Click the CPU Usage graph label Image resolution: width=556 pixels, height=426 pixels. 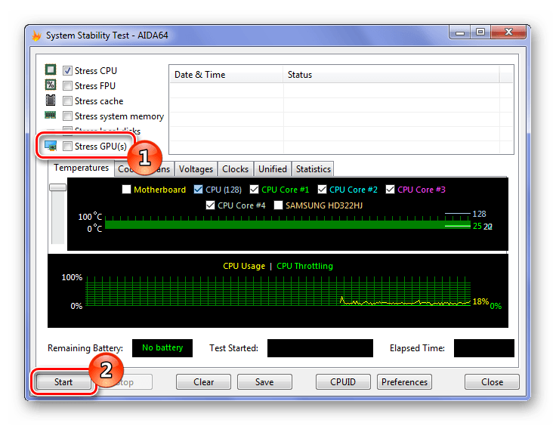[244, 266]
